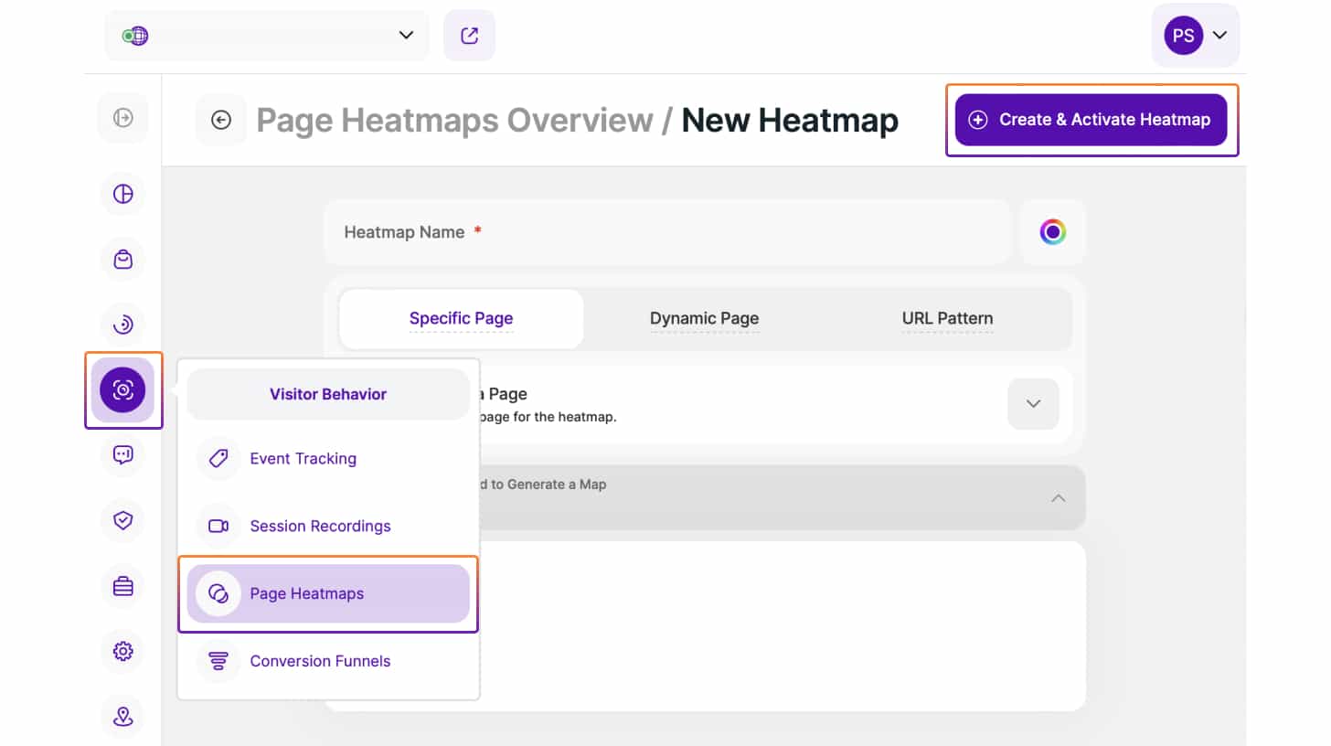Screen dimensions: 1331x746
Task: Switch to the Dynamic Page tab
Action: 704,319
